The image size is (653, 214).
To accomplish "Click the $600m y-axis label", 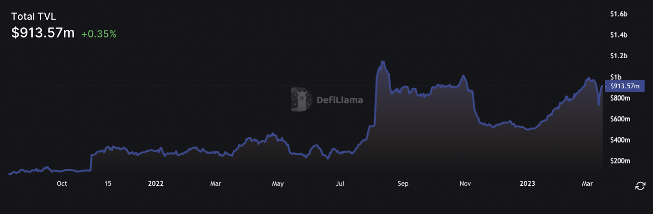I will [620, 119].
